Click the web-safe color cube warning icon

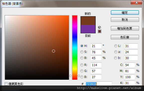100,27
